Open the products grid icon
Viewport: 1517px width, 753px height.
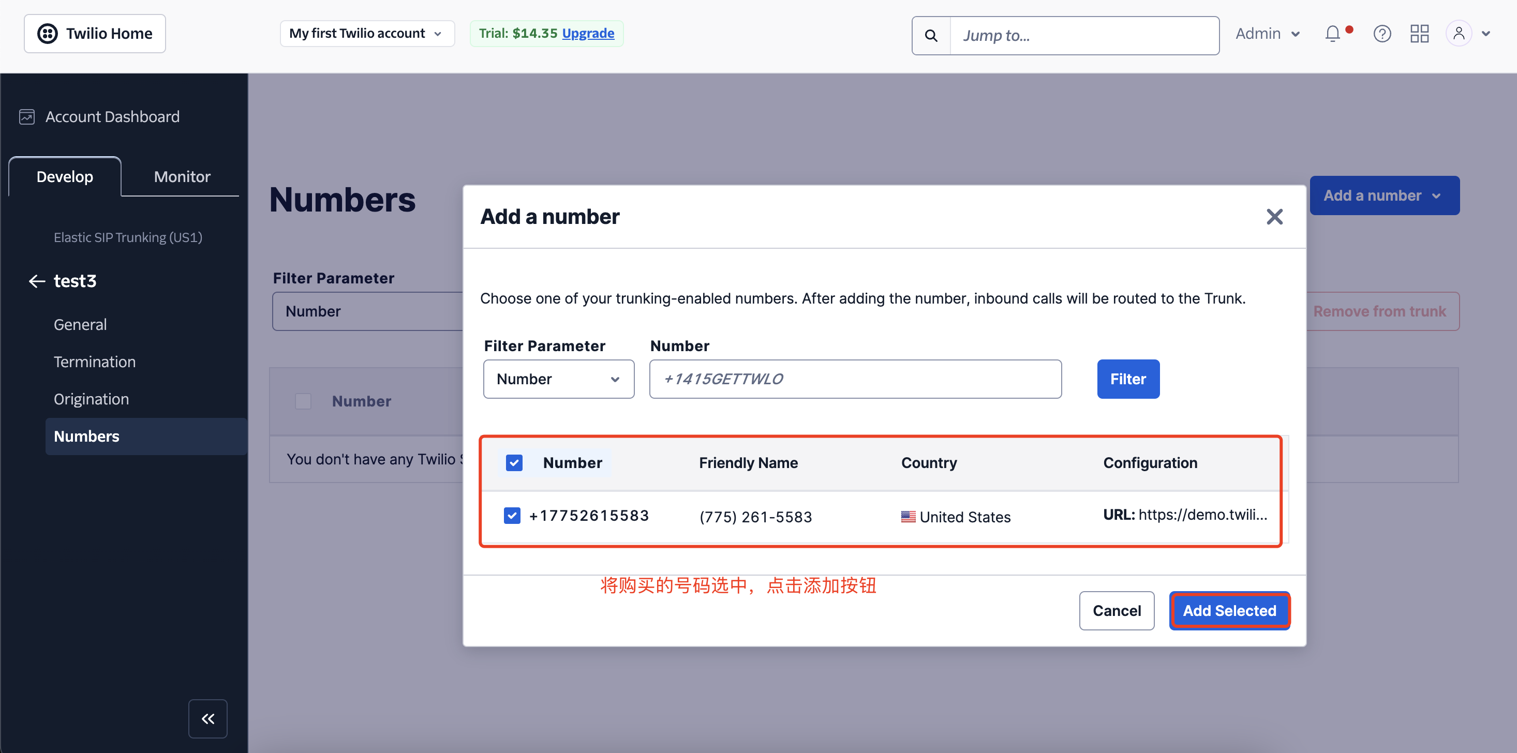(x=1419, y=34)
